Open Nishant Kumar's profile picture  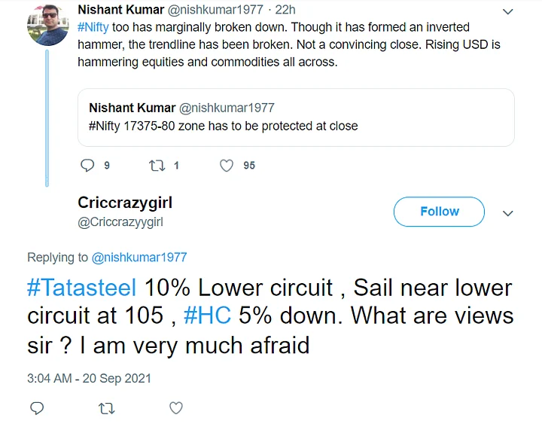tap(48, 26)
